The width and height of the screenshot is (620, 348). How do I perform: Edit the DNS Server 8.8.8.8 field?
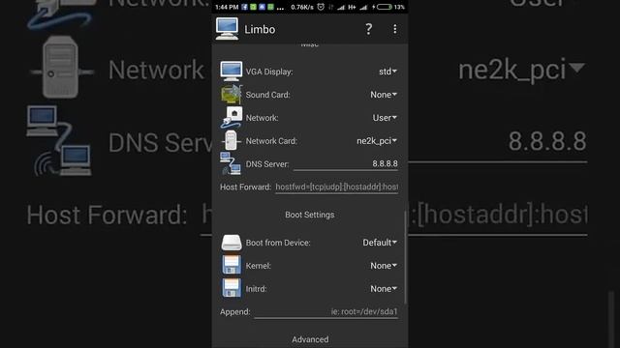click(346, 163)
